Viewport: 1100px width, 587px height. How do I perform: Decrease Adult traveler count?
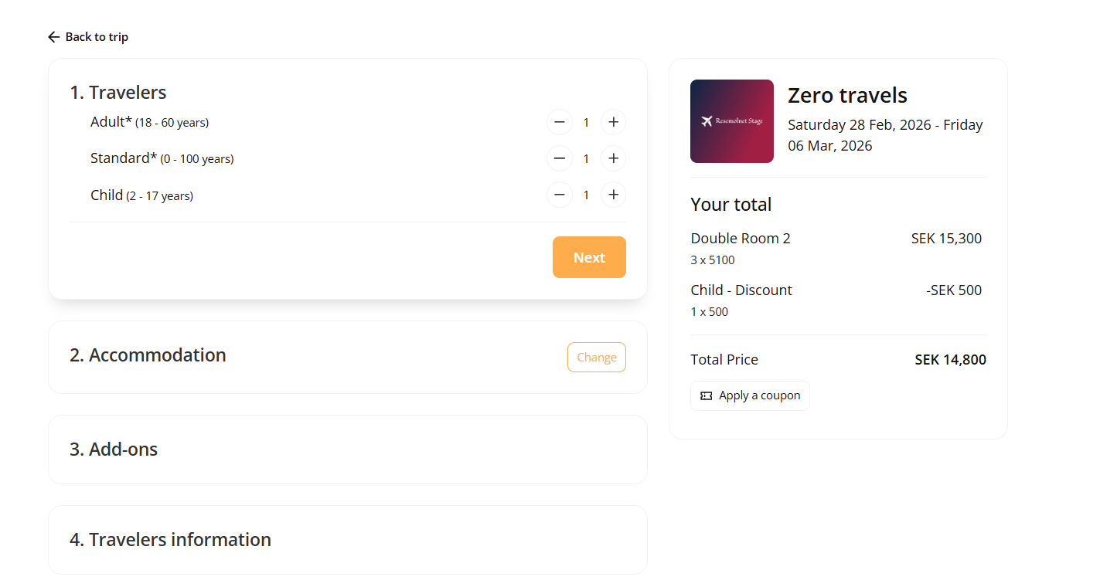click(x=559, y=122)
